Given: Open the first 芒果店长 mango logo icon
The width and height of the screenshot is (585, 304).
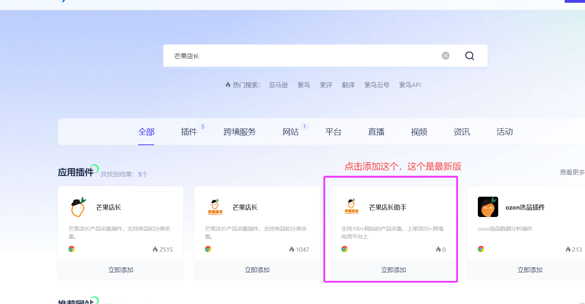Looking at the screenshot, I should point(78,207).
